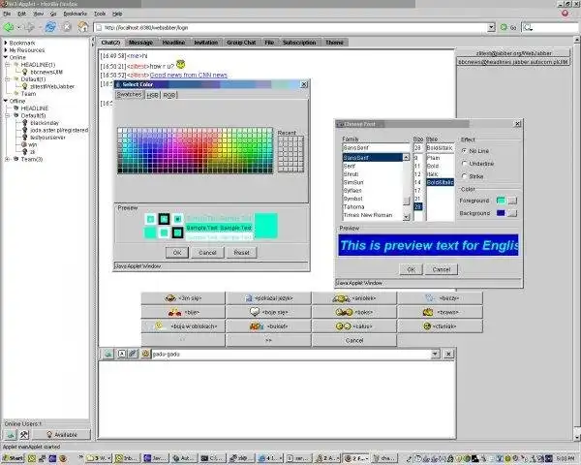Collapse the offline Default(5) group

[x=8, y=115]
